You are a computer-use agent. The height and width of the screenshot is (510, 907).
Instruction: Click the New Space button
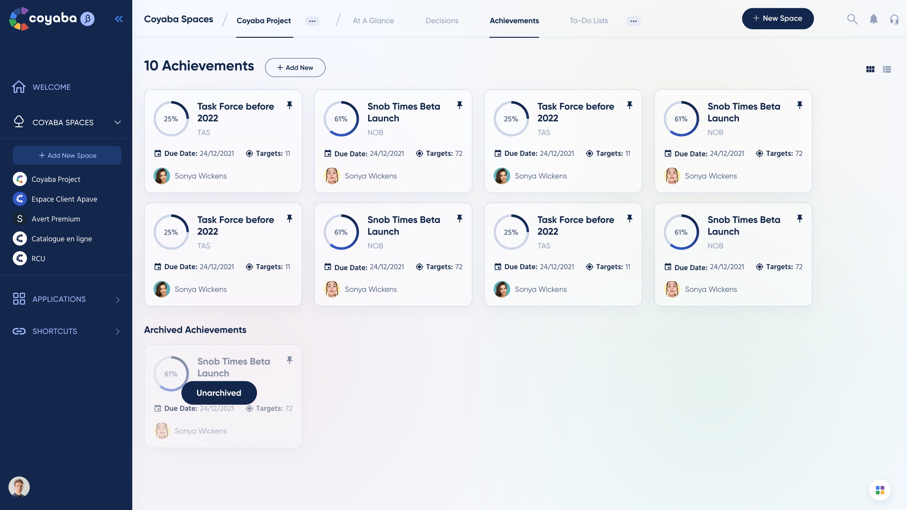[x=778, y=18]
